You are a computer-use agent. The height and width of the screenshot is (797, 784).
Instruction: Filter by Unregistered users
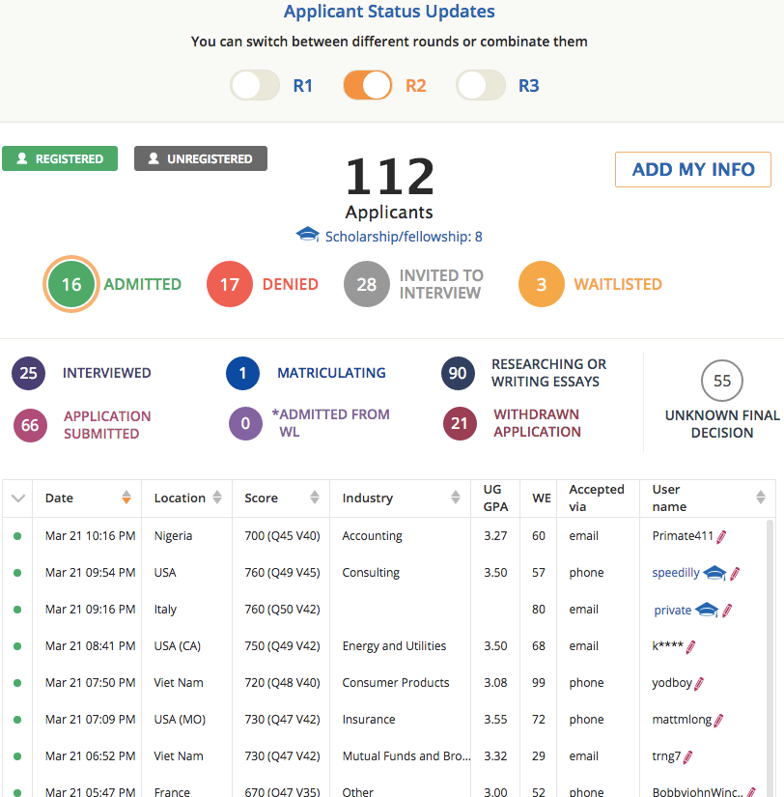(x=201, y=158)
